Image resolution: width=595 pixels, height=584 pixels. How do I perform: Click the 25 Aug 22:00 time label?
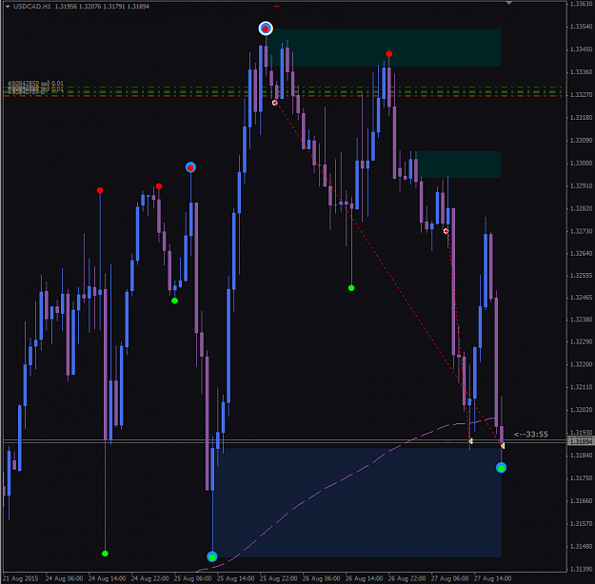pyautogui.click(x=279, y=578)
